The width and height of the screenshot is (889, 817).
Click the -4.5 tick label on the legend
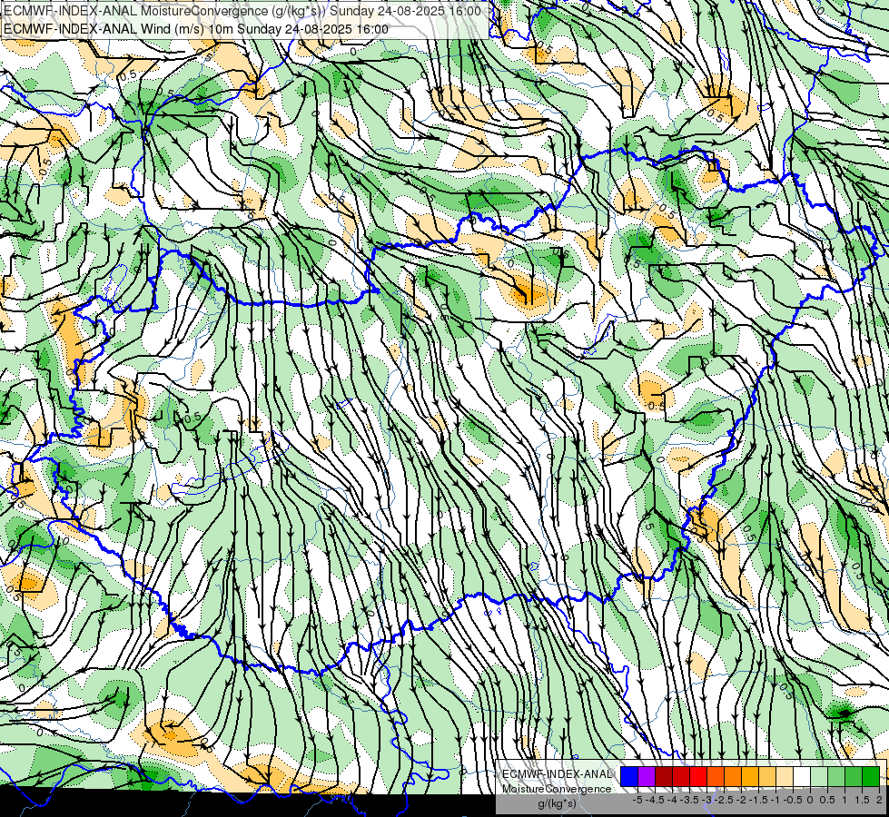(x=655, y=800)
